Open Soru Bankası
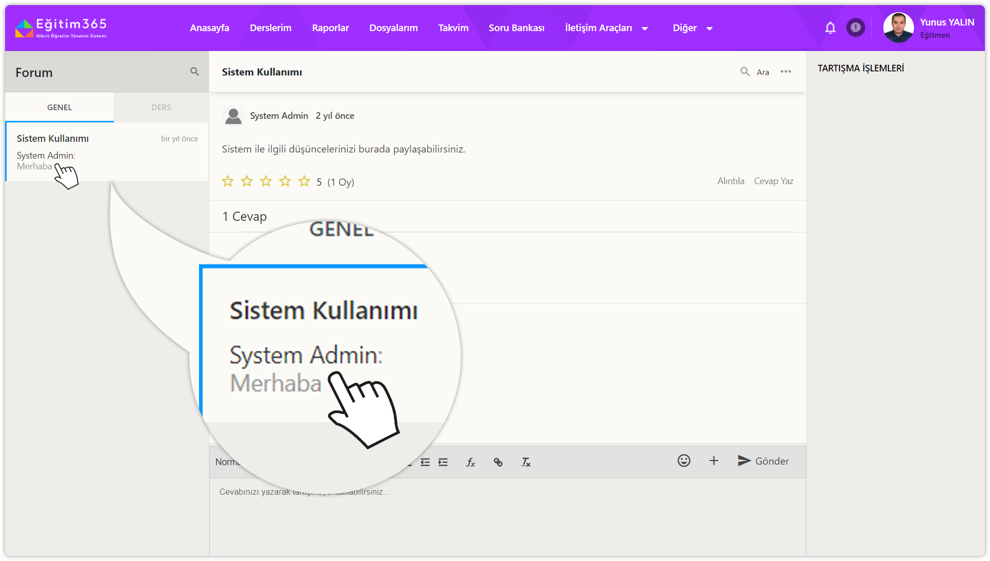The height and width of the screenshot is (561, 990). pyautogui.click(x=516, y=28)
